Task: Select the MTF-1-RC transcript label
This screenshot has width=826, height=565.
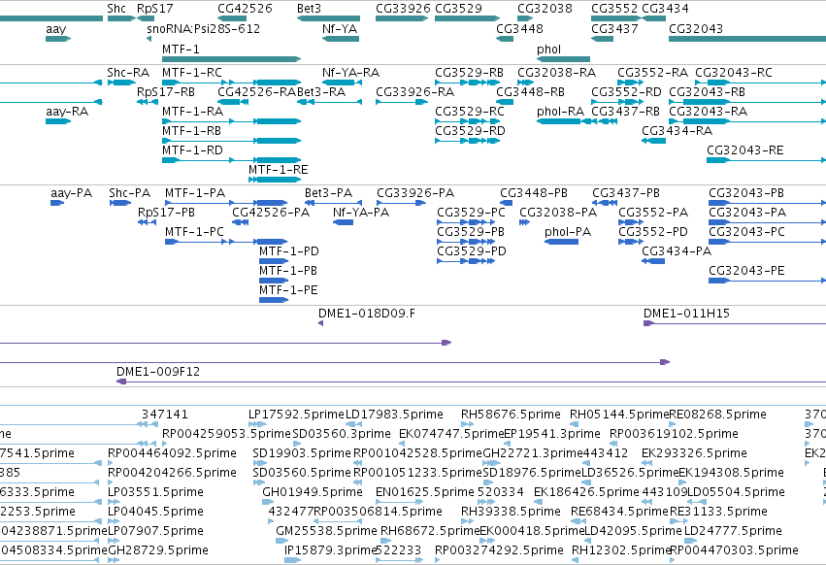Action: click(x=192, y=72)
